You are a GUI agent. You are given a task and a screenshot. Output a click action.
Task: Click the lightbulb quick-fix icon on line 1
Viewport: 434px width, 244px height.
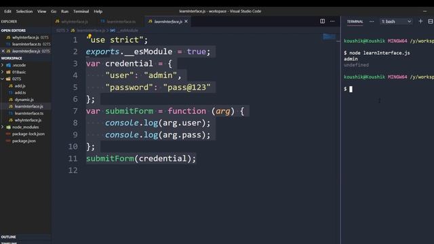[x=90, y=36]
